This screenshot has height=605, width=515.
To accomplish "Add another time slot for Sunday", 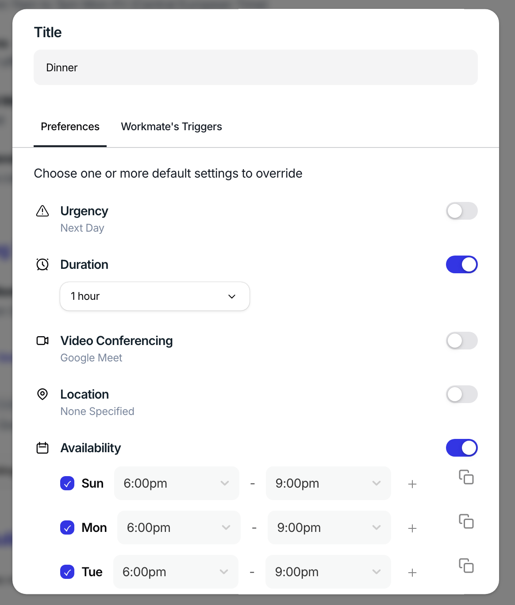I will [x=412, y=484].
